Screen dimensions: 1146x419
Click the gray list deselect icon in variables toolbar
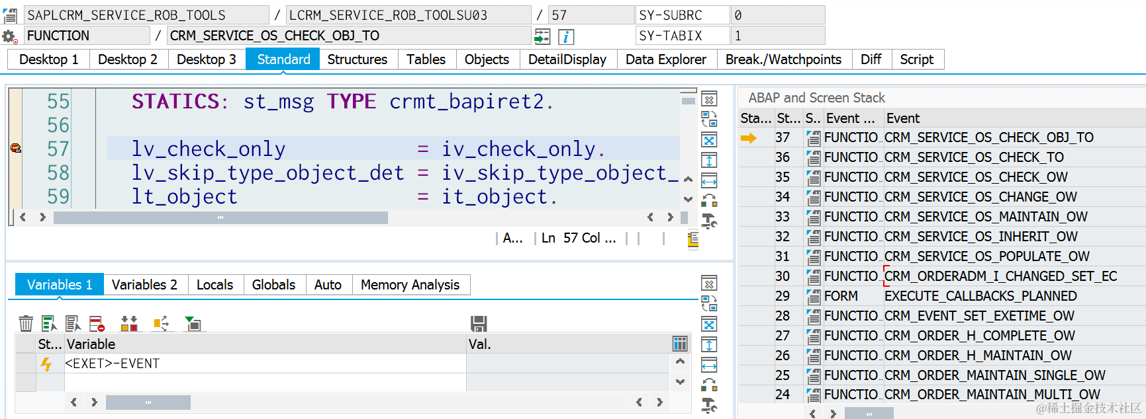pyautogui.click(x=73, y=323)
